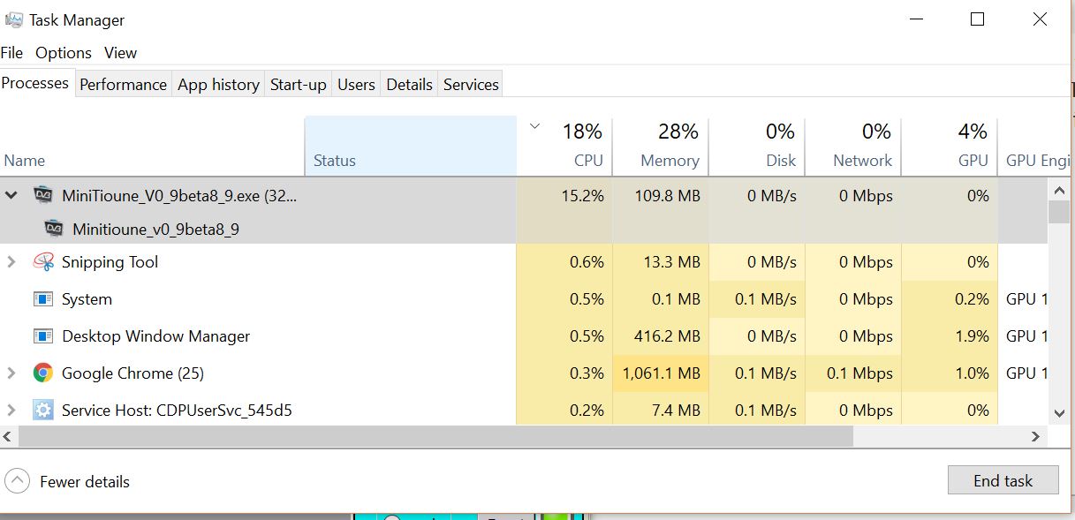
Task: Collapse the MiniTioune_V0_9beta8_9.exe process group
Action: pos(11,195)
